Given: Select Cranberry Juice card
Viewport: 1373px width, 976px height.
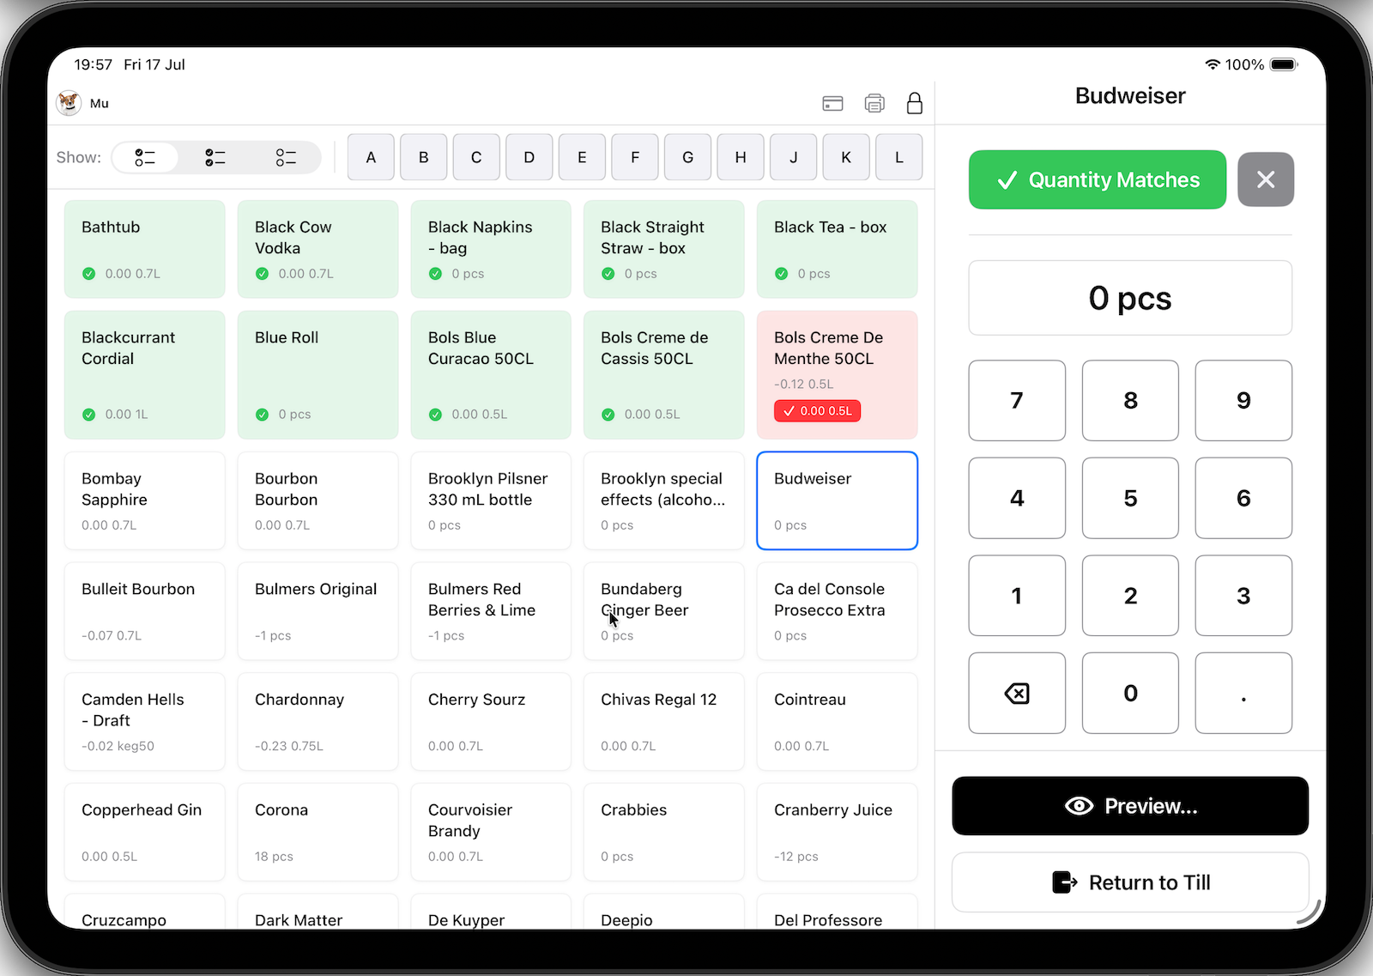Looking at the screenshot, I should pos(838,833).
